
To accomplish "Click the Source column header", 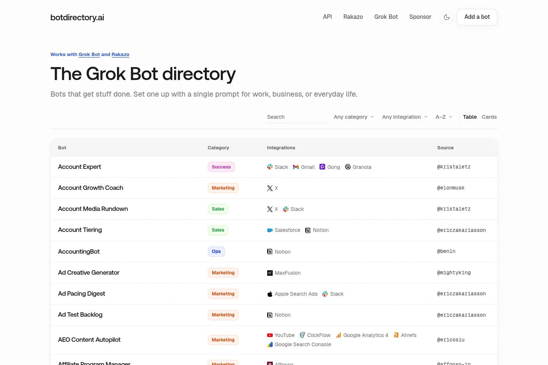I will click(445, 148).
